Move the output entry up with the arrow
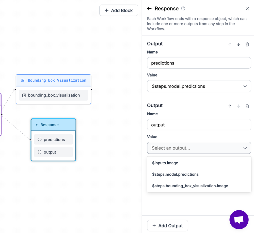This screenshot has height=233, width=254. point(230,106)
